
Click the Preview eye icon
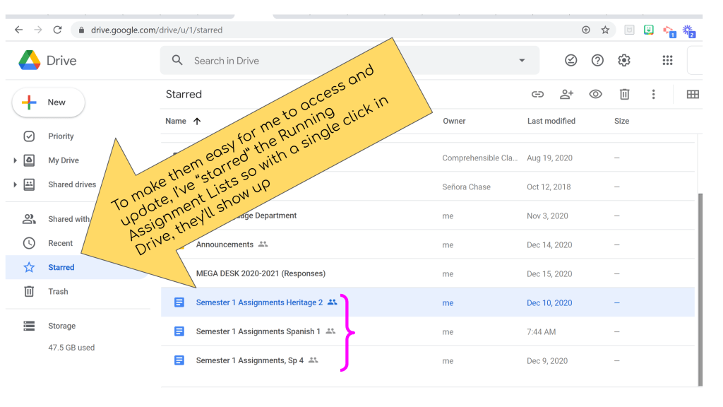[595, 95]
